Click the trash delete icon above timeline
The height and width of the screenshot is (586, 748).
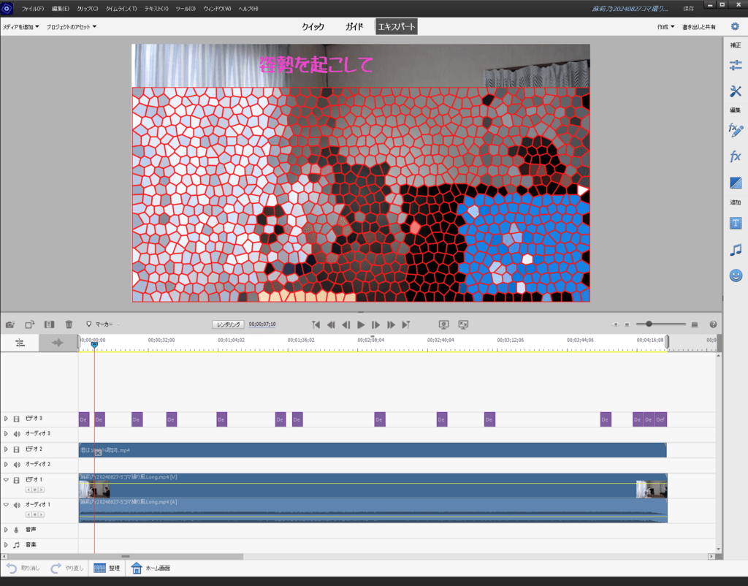[x=69, y=324]
